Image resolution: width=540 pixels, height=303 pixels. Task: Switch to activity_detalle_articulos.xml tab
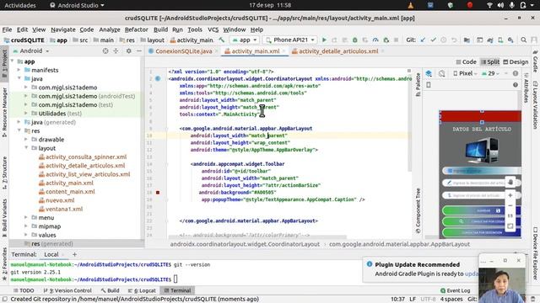pyautogui.click(x=338, y=51)
